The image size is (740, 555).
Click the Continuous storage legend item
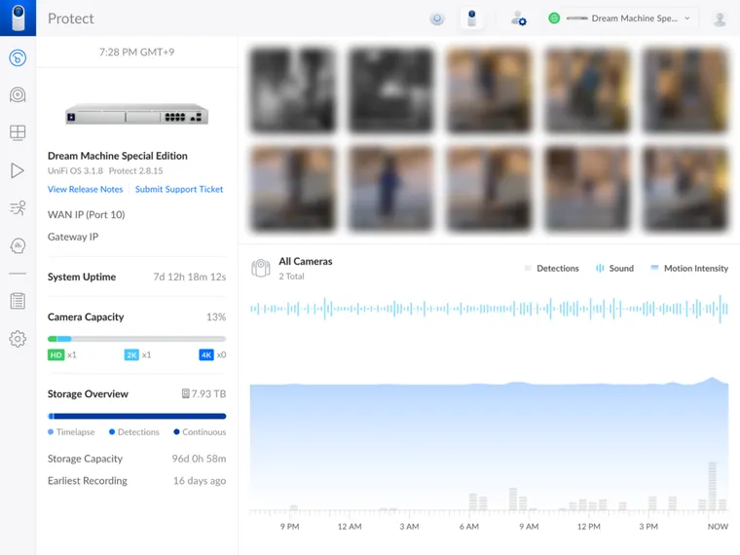(x=200, y=431)
